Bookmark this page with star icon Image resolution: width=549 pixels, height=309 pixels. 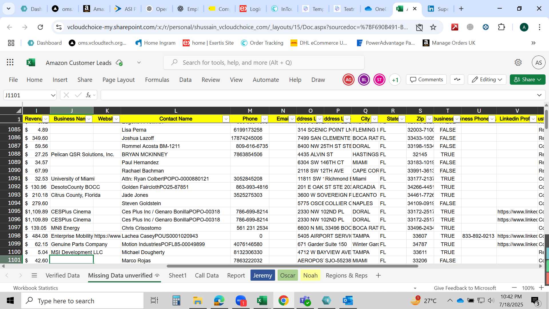(x=433, y=27)
